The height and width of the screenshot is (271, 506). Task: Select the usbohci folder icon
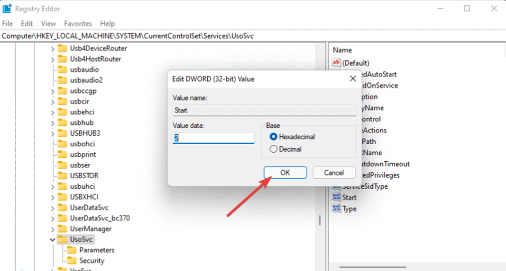coord(62,144)
